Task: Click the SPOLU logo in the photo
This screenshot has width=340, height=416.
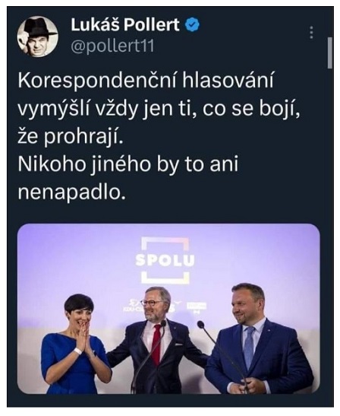Action: (x=165, y=260)
